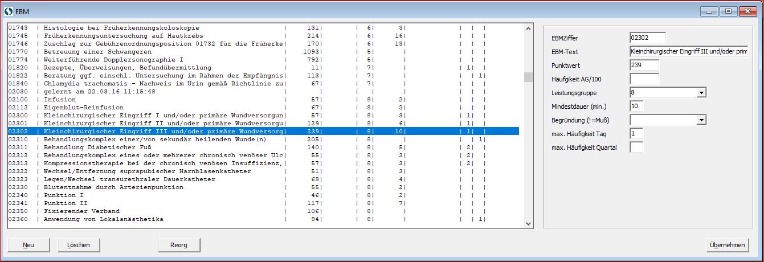
Task: Open the Leistungsgruppe dropdown
Action: [x=701, y=92]
